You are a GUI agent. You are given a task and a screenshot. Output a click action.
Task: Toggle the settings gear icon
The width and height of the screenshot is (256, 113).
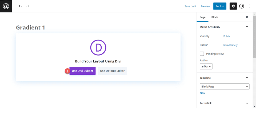(x=233, y=6)
